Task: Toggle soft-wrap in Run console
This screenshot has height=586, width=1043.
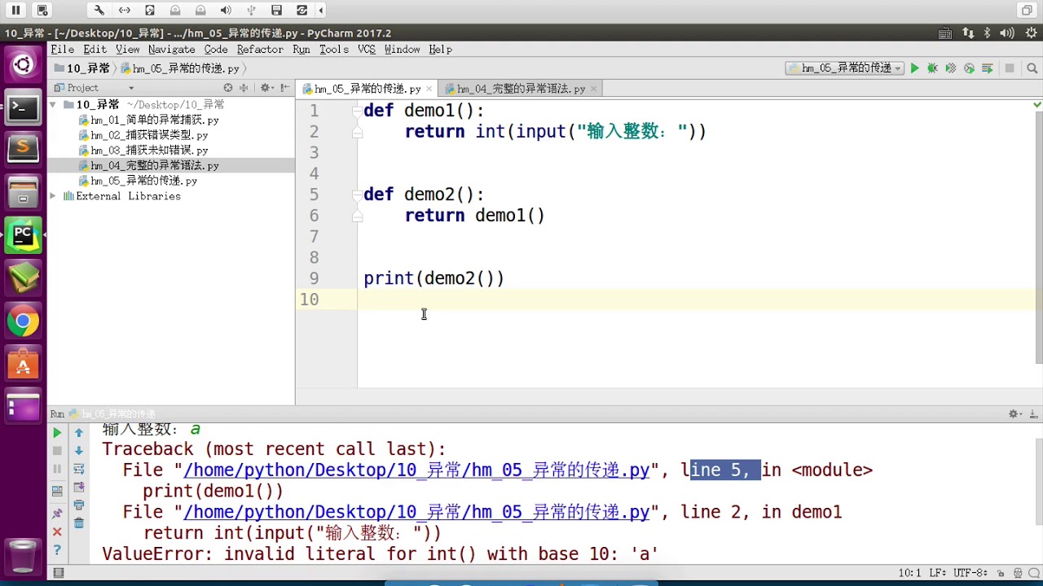Action: coord(79,469)
